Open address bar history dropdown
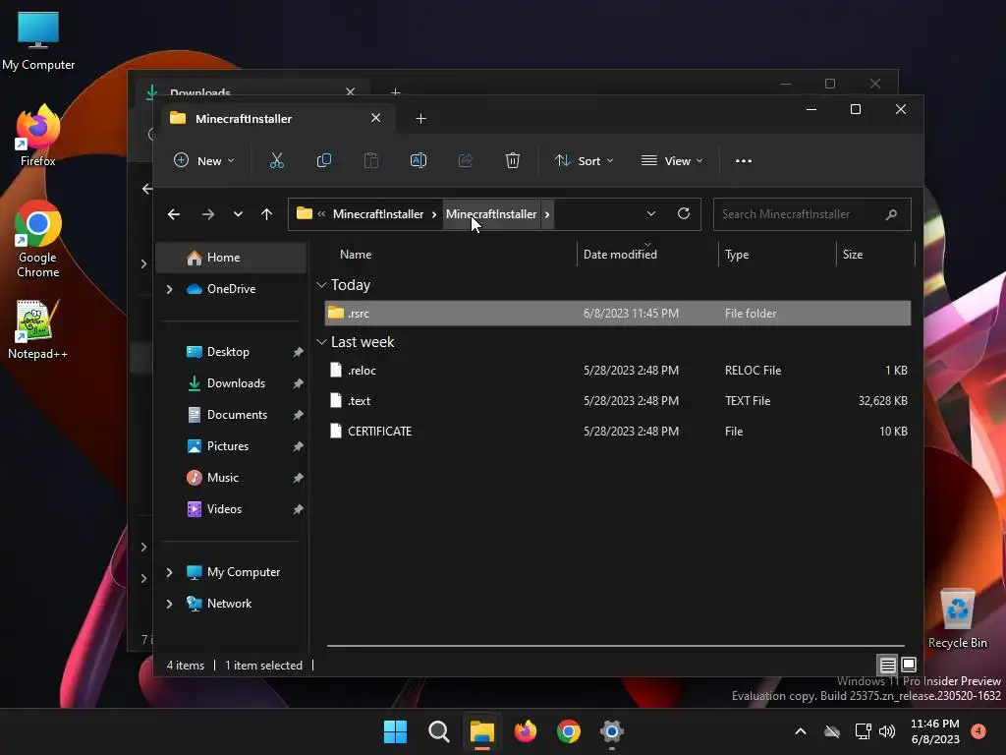This screenshot has width=1006, height=755. tap(650, 213)
